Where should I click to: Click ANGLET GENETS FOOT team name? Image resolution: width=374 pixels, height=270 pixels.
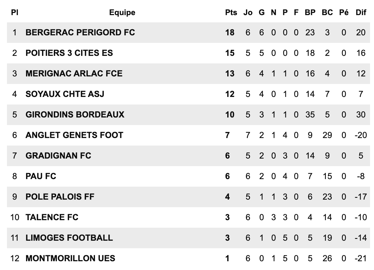pyautogui.click(x=74, y=135)
